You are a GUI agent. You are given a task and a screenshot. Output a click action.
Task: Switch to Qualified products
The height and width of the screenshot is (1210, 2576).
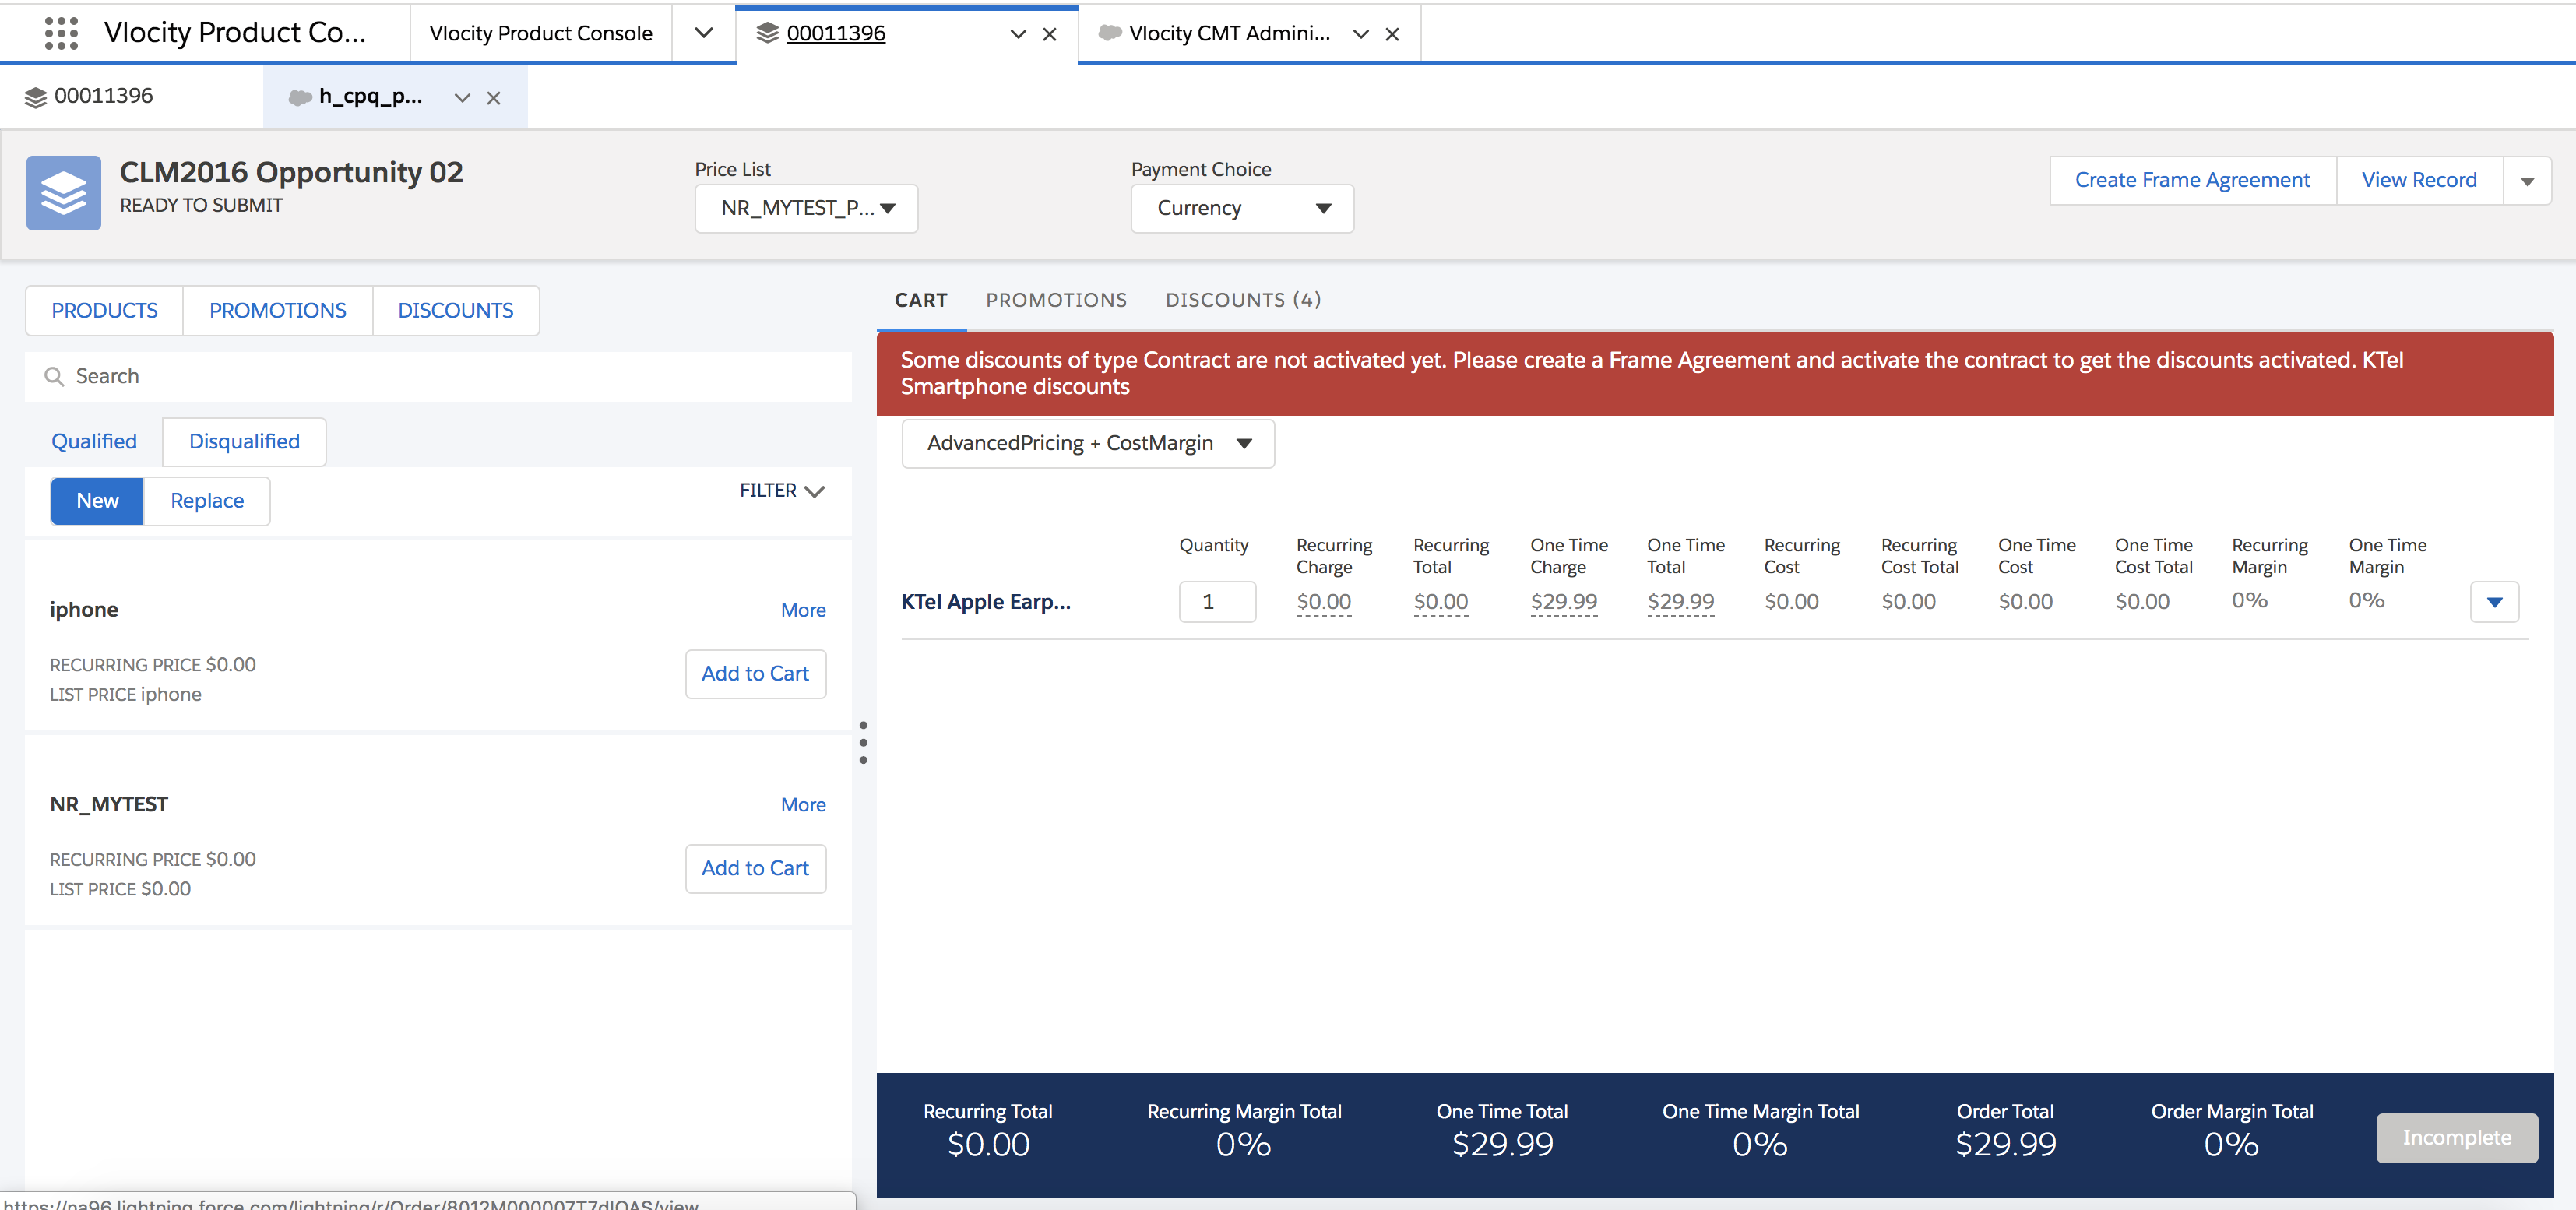(x=94, y=442)
